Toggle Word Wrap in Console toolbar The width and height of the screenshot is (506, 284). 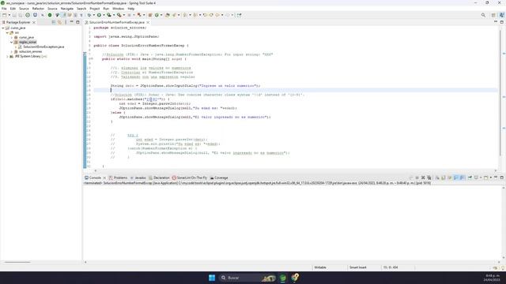pyautogui.click(x=450, y=177)
